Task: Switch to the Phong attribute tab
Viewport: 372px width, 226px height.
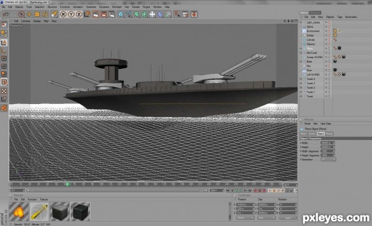Action: click(x=329, y=134)
